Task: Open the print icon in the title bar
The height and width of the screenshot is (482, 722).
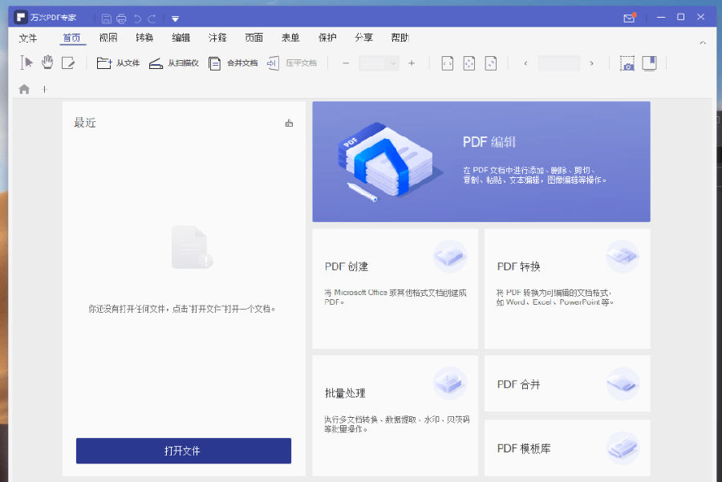Action: (x=121, y=17)
